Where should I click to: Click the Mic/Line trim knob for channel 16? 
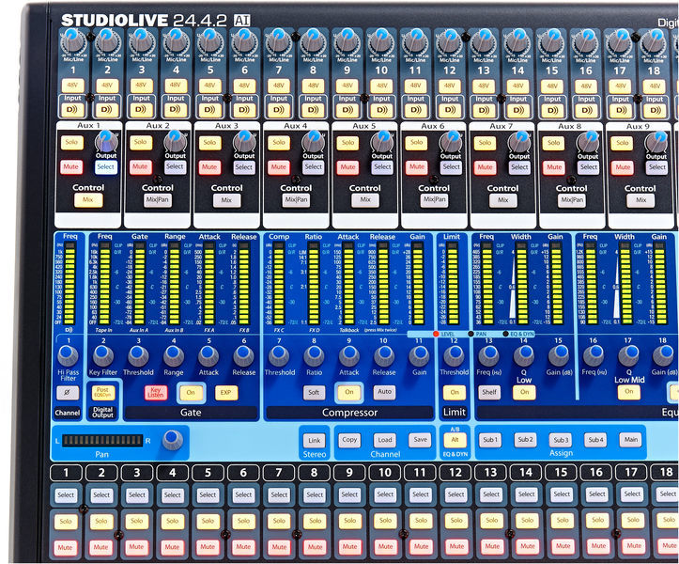(x=586, y=41)
